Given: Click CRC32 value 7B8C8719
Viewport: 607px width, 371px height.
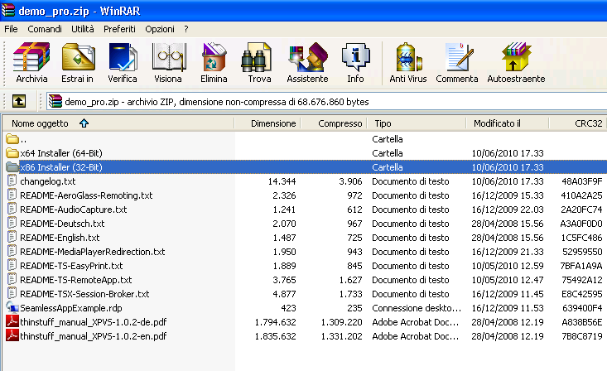Looking at the screenshot, I should tap(582, 336).
